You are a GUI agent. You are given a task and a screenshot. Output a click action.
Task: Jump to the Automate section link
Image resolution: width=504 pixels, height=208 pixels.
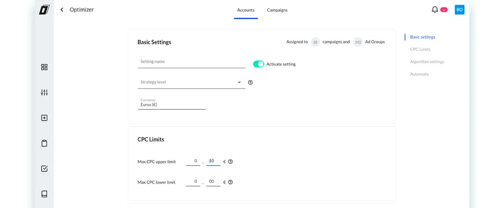[419, 74]
